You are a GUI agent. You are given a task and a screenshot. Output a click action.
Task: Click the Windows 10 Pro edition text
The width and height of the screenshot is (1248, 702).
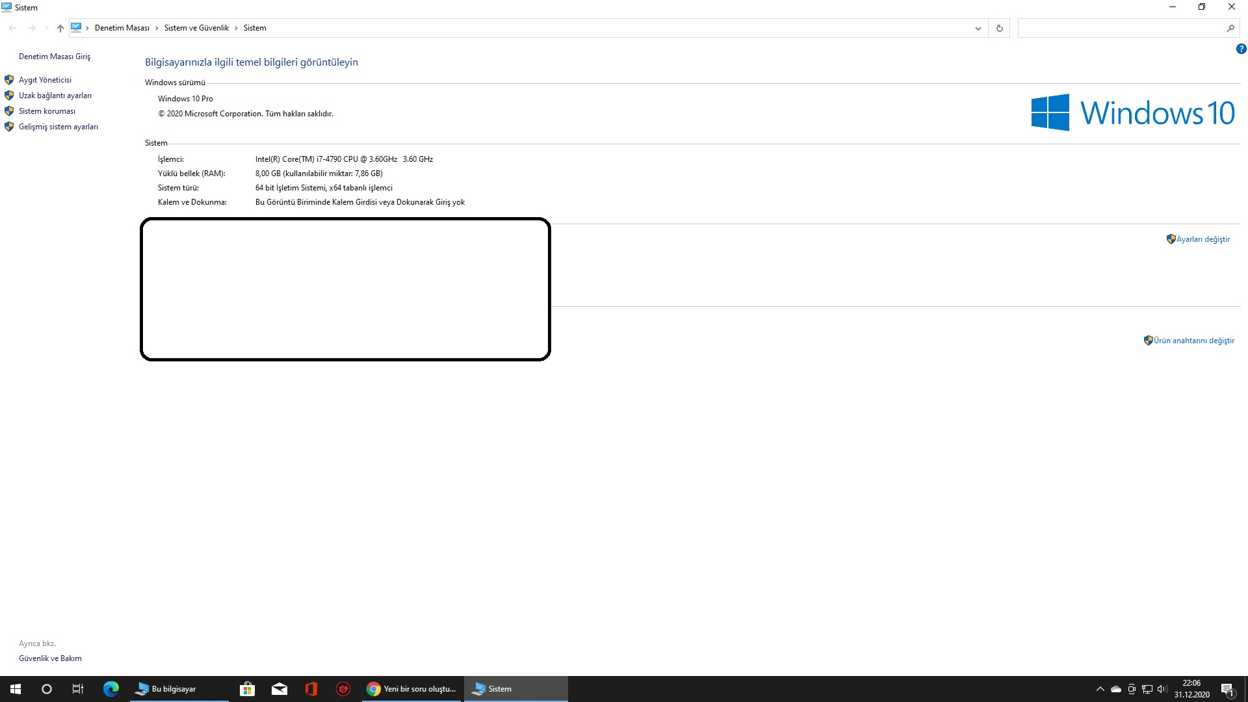[x=185, y=99]
